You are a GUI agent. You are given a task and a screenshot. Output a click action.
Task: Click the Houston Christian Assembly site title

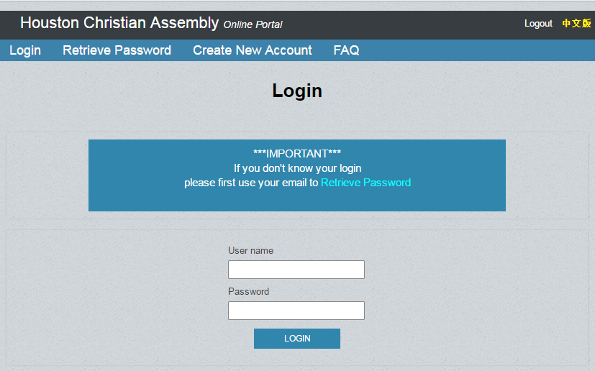click(119, 23)
